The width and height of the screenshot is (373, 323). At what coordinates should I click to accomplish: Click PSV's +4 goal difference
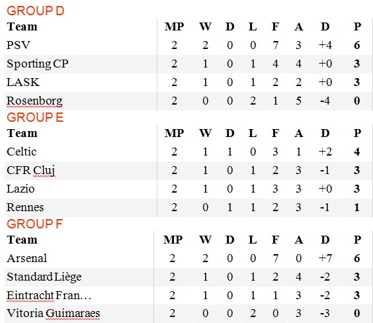click(325, 45)
